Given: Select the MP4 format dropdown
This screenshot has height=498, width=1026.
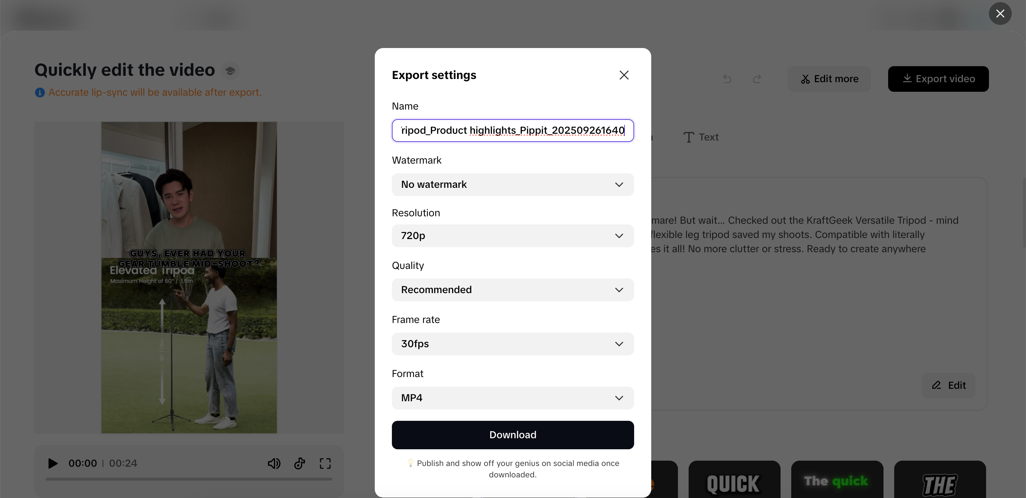Looking at the screenshot, I should [x=513, y=398].
